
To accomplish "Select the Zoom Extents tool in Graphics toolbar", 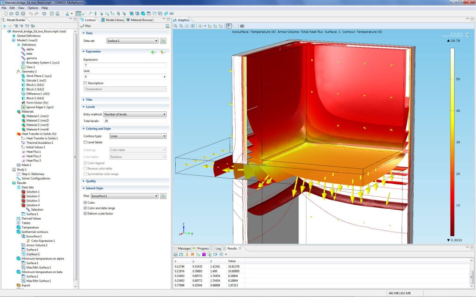I will [x=192, y=26].
